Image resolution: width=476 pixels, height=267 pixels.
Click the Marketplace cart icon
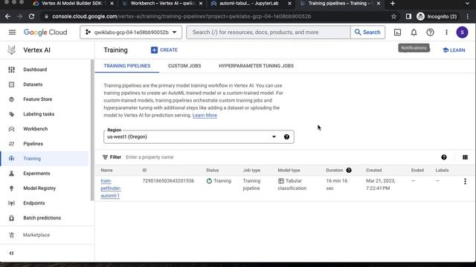(12, 235)
